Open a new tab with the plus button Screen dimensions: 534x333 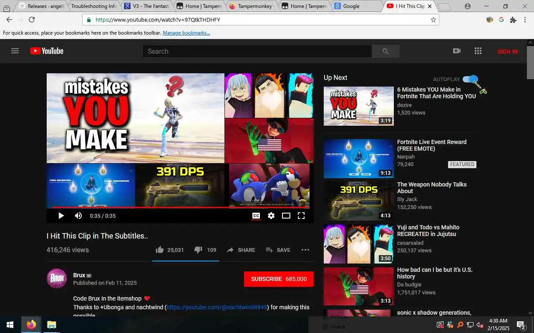445,7
